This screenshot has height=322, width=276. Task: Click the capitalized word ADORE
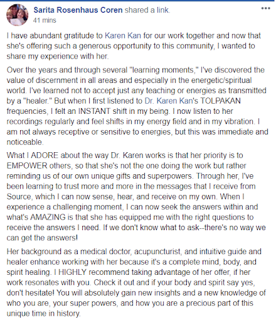click(45, 155)
